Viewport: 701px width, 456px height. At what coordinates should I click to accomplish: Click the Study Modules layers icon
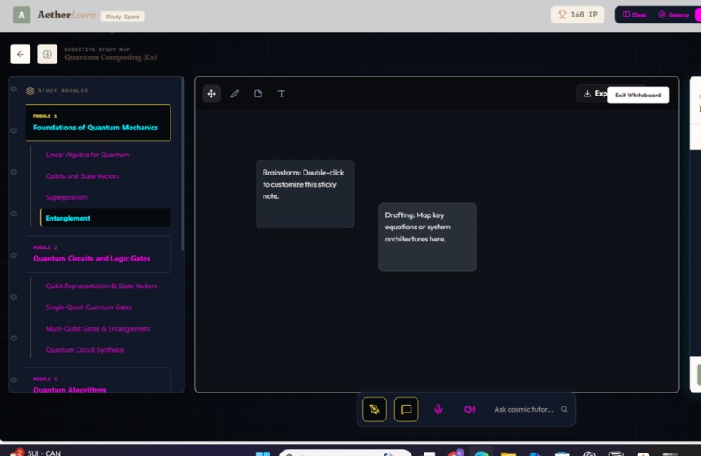tap(30, 90)
